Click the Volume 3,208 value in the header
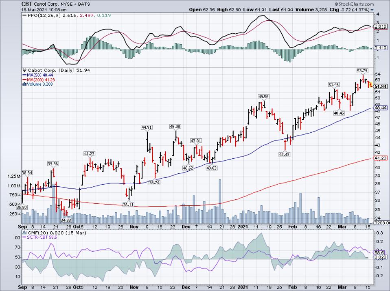This screenshot has height=291, width=390. (311, 10)
